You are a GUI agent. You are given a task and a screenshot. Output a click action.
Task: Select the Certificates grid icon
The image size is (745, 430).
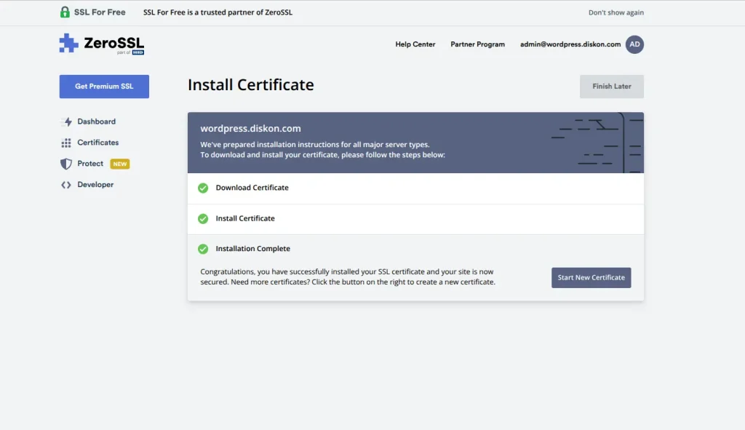pos(66,143)
